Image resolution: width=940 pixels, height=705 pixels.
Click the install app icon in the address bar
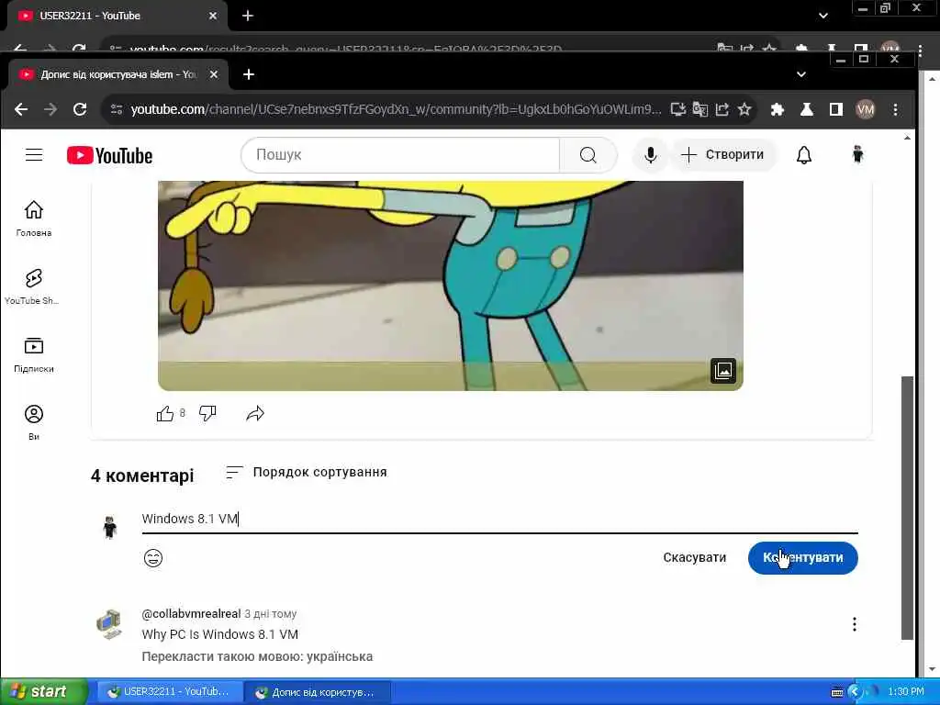677,109
